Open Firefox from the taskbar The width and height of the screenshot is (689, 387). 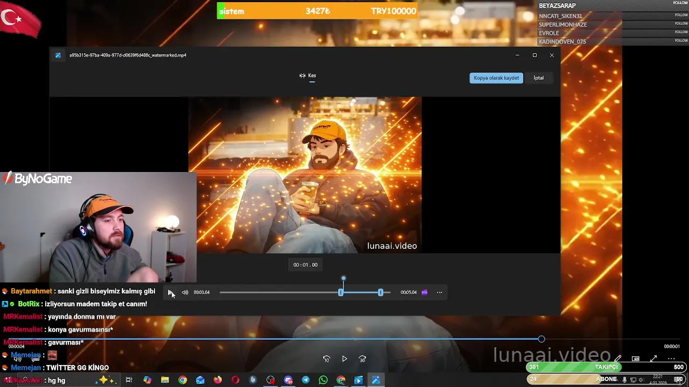coord(217,380)
